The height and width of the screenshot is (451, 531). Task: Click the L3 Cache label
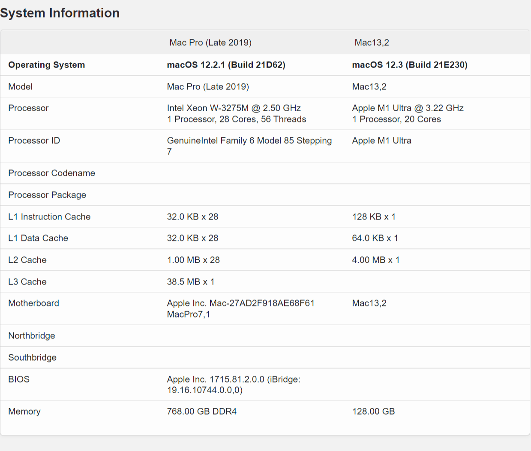coord(27,282)
